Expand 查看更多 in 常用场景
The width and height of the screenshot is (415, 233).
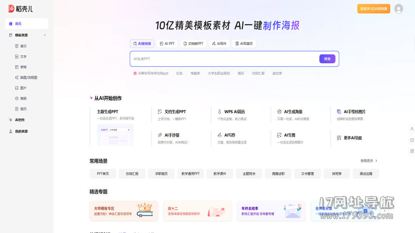[x=369, y=161]
